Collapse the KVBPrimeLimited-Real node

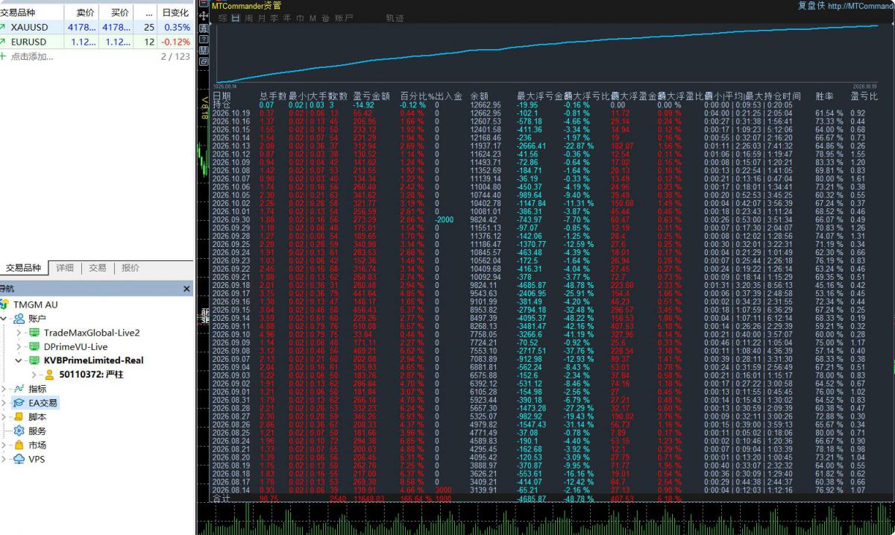click(19, 360)
